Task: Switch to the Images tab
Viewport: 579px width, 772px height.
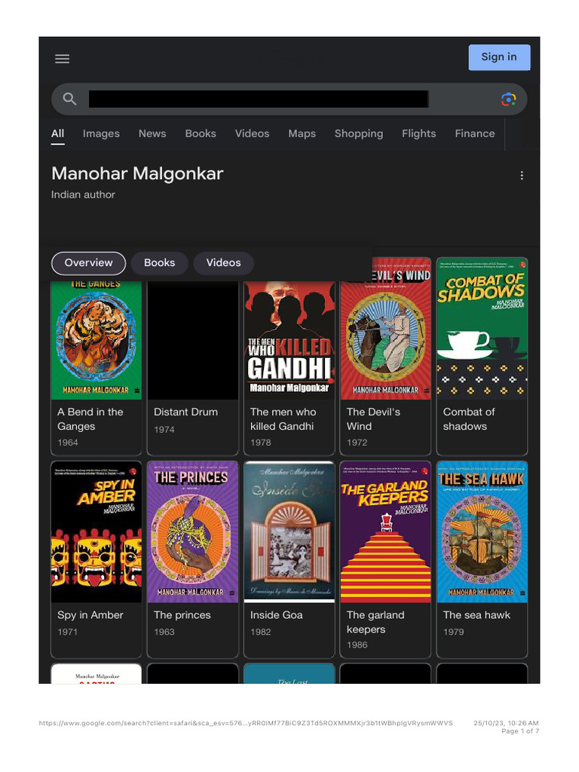Action: (101, 133)
